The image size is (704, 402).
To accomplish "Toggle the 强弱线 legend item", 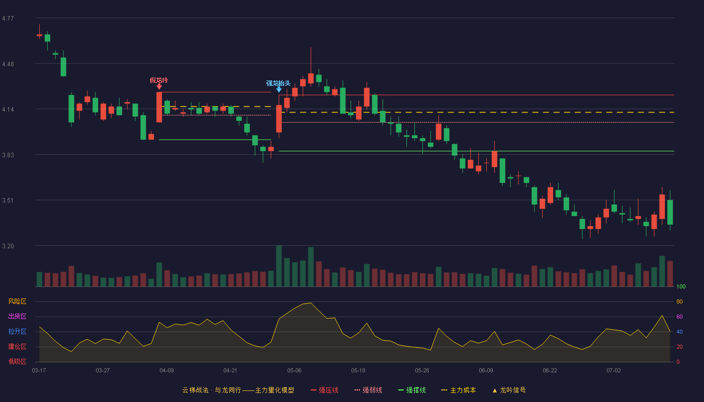I will (368, 390).
